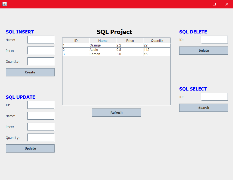Click the Quantity field in SQL INSERT section
The height and width of the screenshot is (180, 233).
pos(40,61)
